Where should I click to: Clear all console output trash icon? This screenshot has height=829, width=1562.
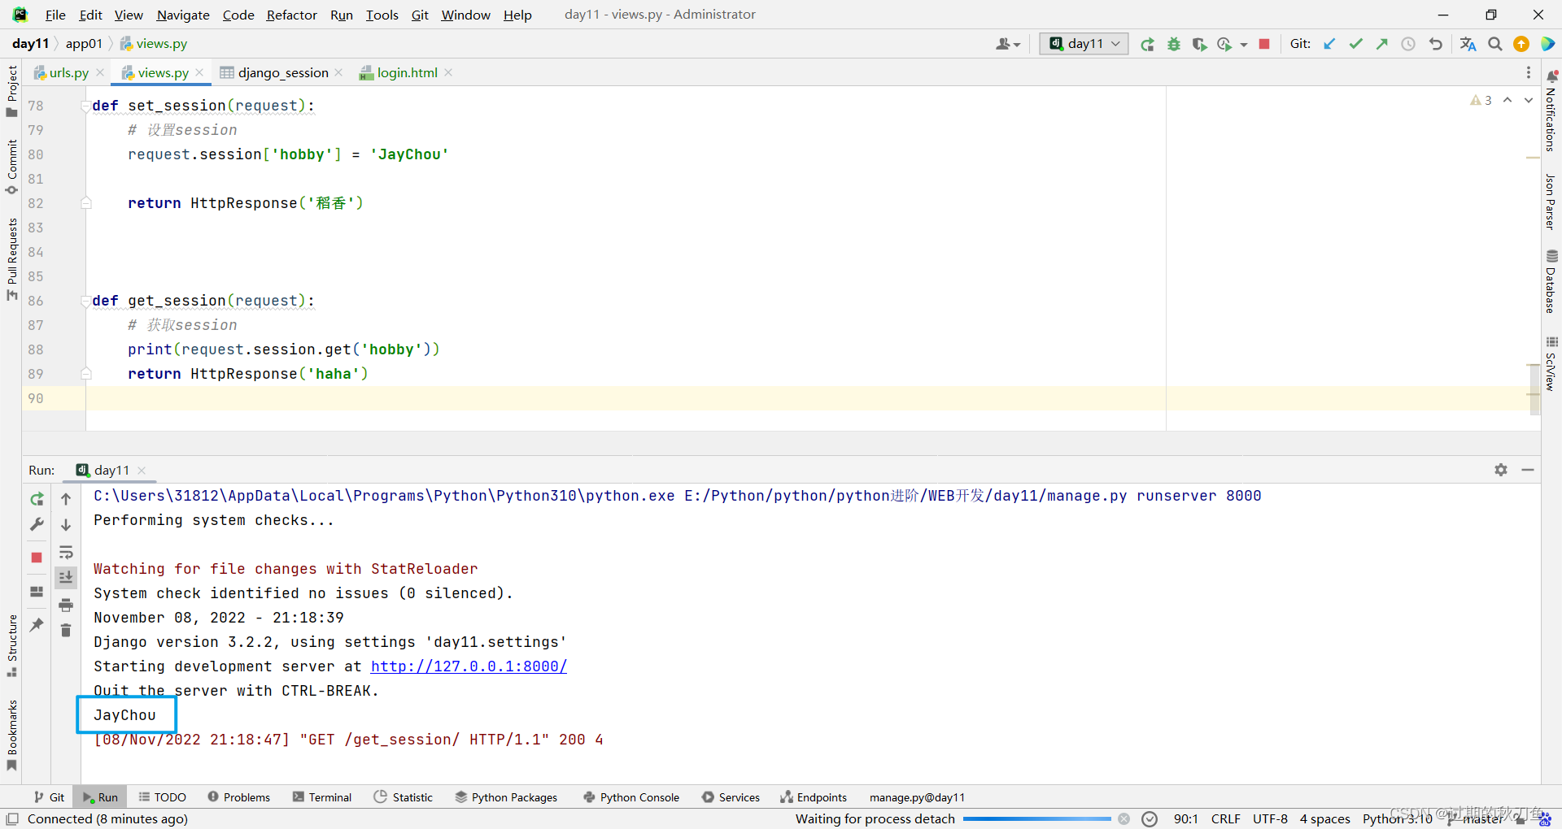(x=66, y=631)
